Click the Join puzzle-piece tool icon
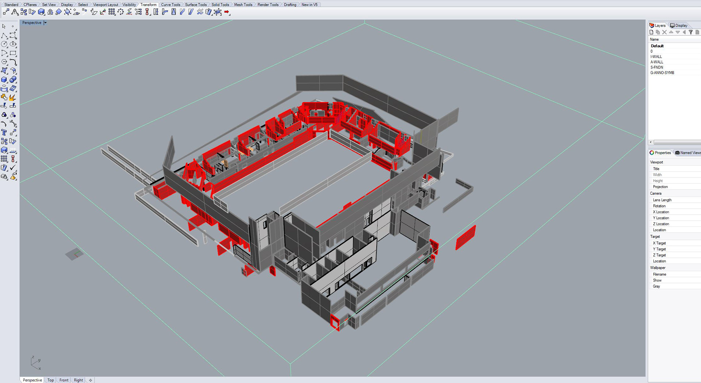Viewport: 701px width, 383px height. click(x=4, y=97)
